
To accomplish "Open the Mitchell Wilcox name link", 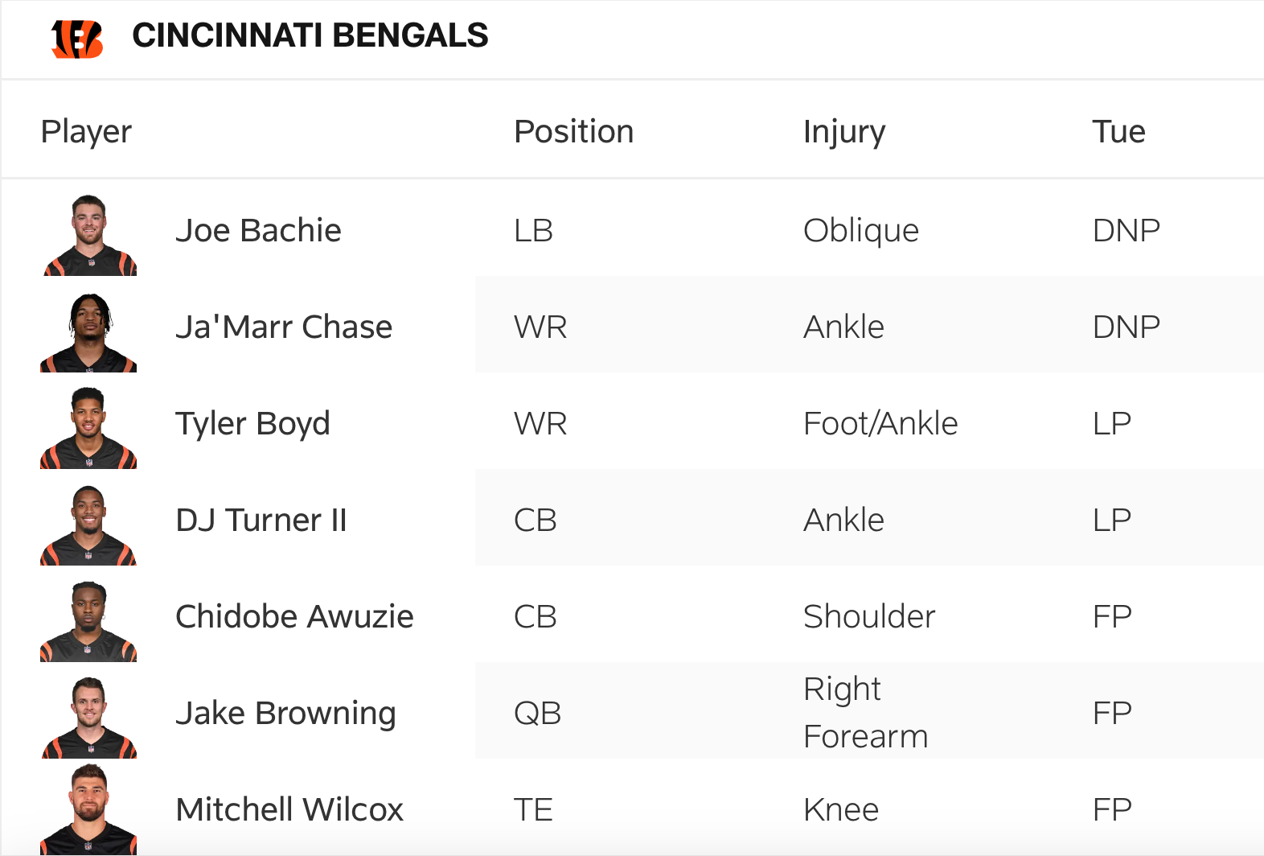I will [289, 810].
